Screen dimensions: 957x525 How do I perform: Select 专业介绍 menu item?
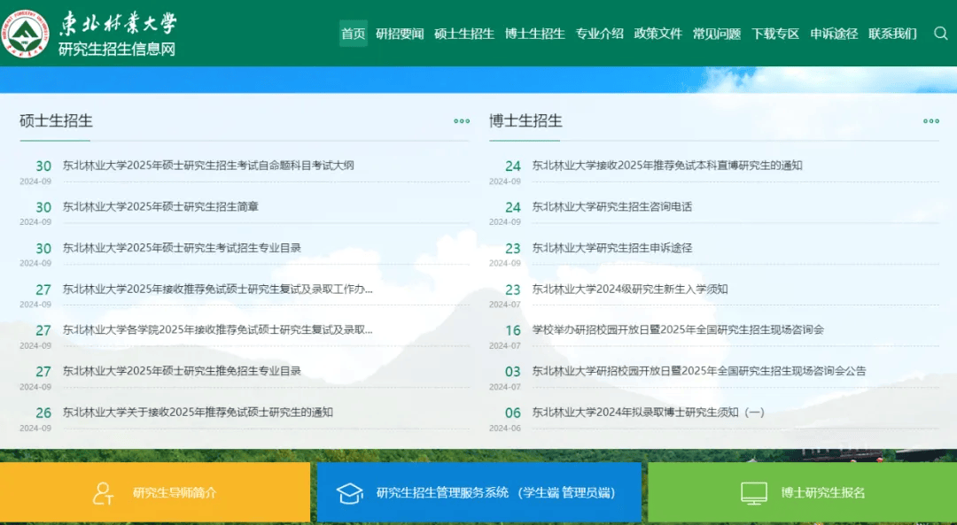click(x=600, y=34)
